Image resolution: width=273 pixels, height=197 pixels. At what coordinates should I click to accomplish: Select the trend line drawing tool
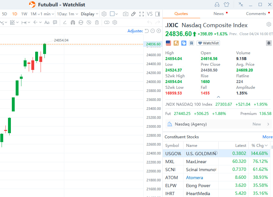(x=65, y=22)
